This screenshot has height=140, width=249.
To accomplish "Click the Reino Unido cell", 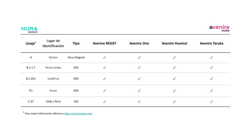I will [x=53, y=67].
